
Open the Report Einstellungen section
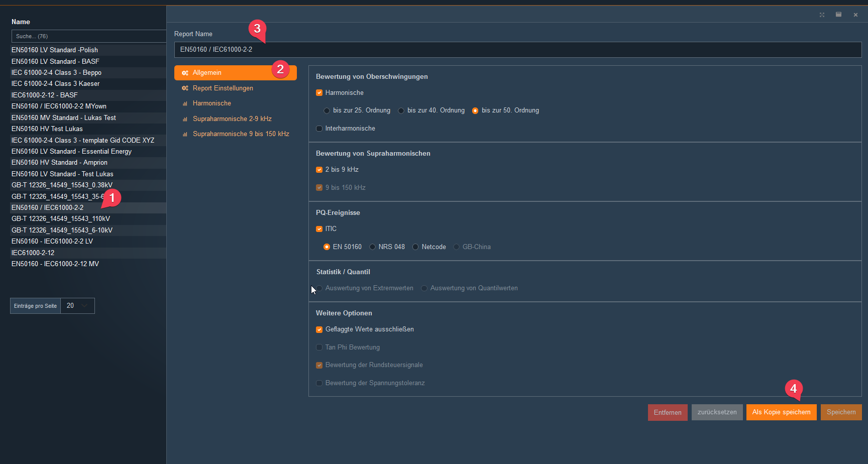coord(223,88)
